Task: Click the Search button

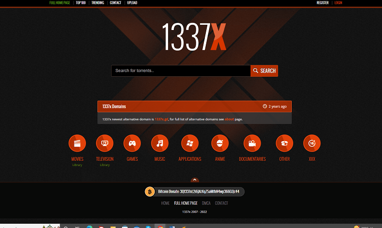Action: tap(265, 71)
